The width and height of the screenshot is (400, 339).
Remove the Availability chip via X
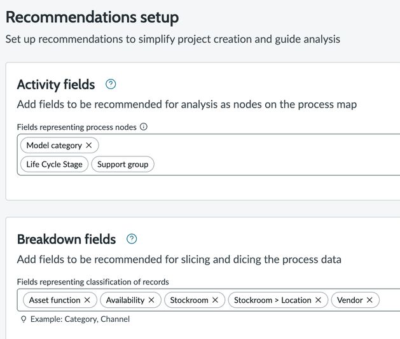pyautogui.click(x=151, y=300)
